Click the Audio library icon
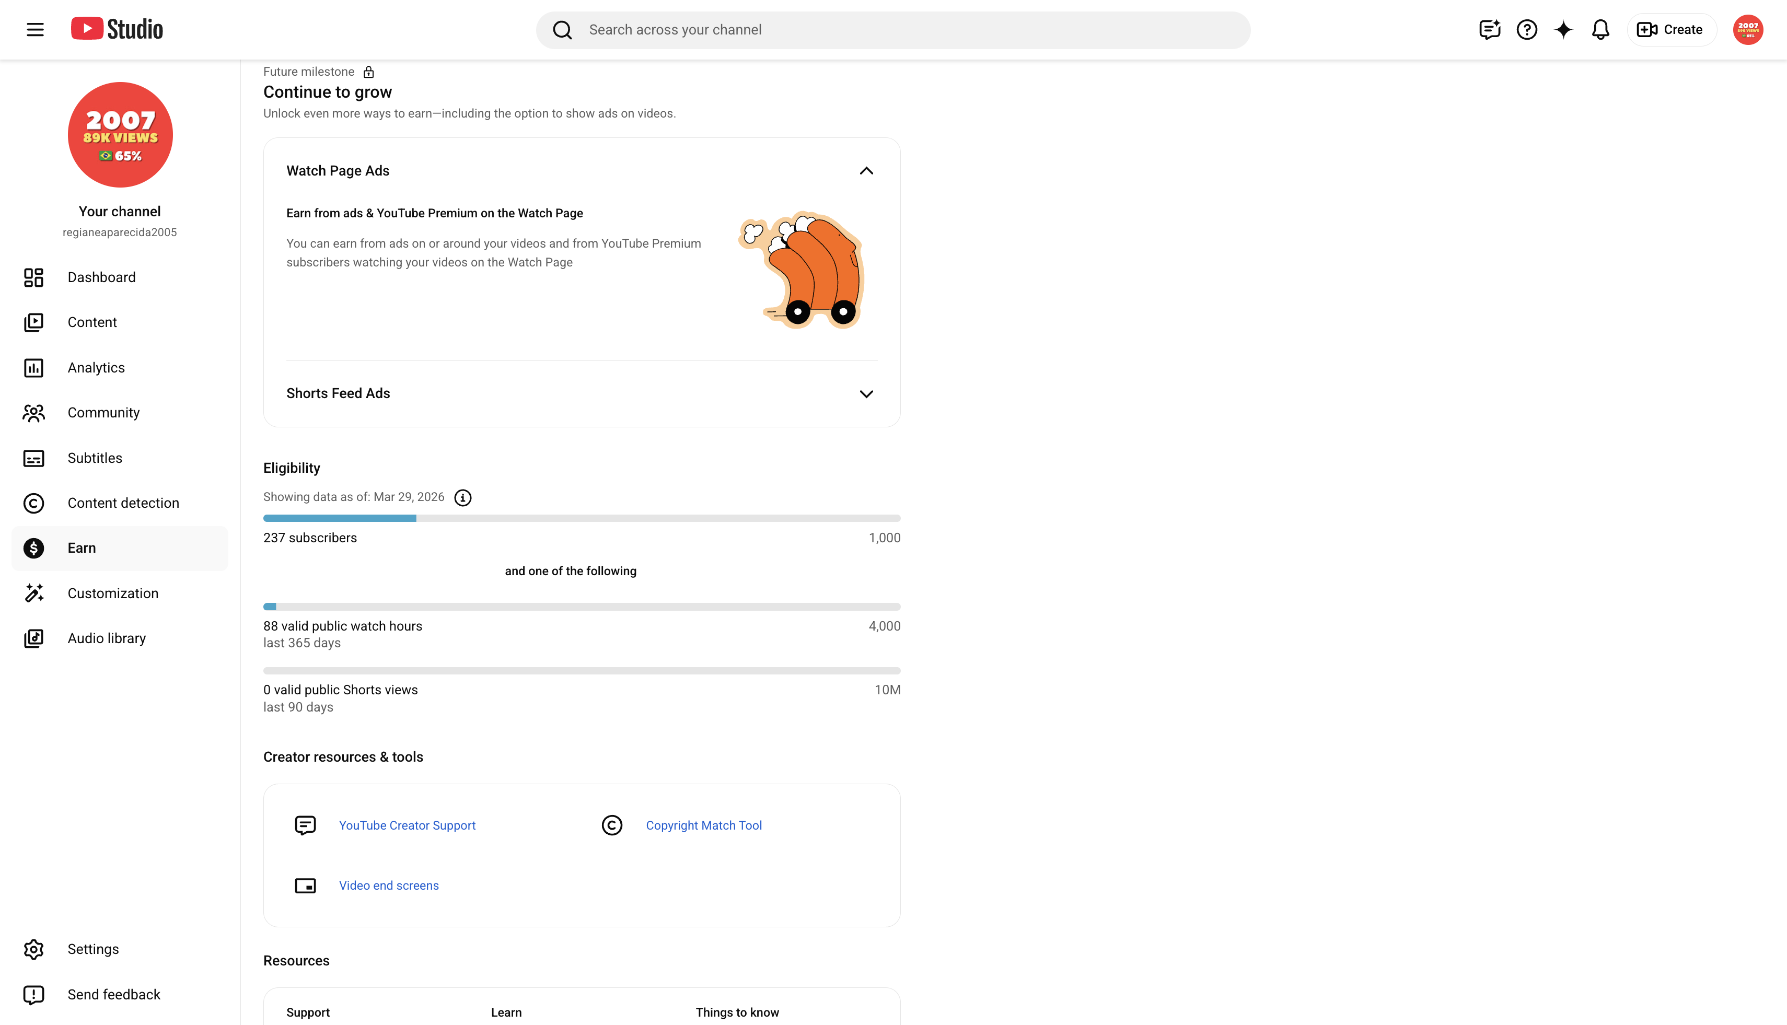Viewport: 1787px width, 1025px height. 34,638
